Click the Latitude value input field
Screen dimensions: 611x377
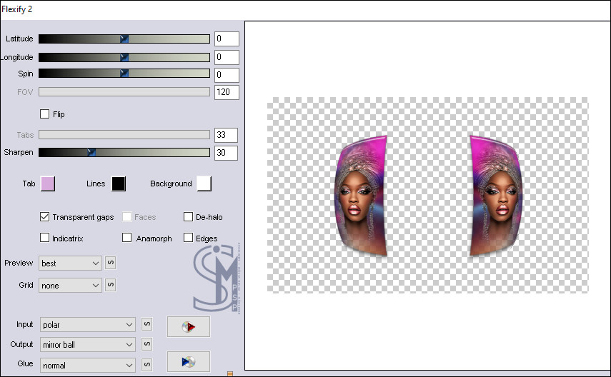click(227, 39)
